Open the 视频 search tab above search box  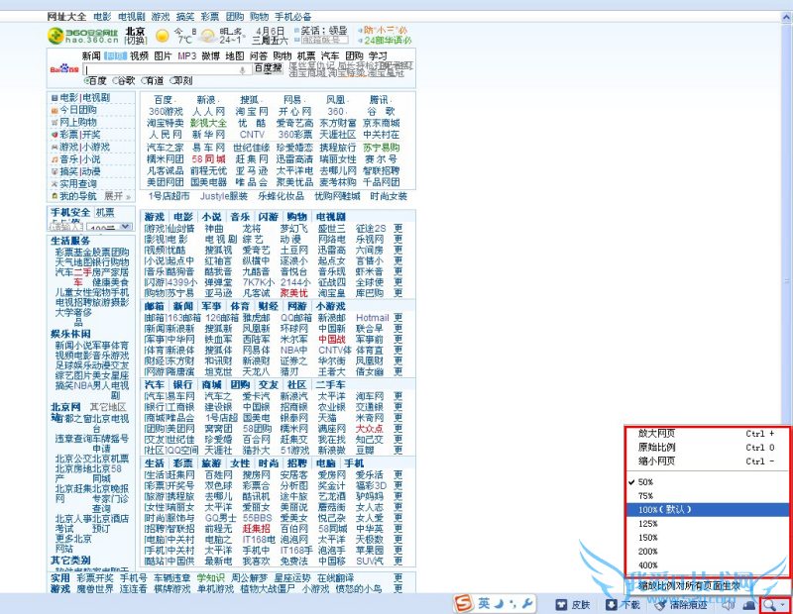(139, 56)
